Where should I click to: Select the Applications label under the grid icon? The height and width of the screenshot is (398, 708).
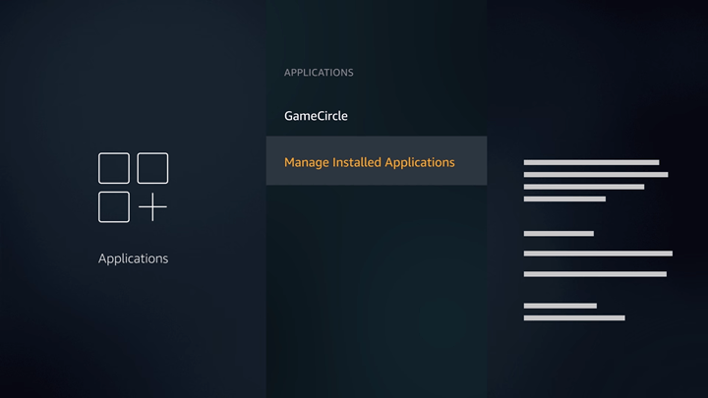[x=133, y=258]
